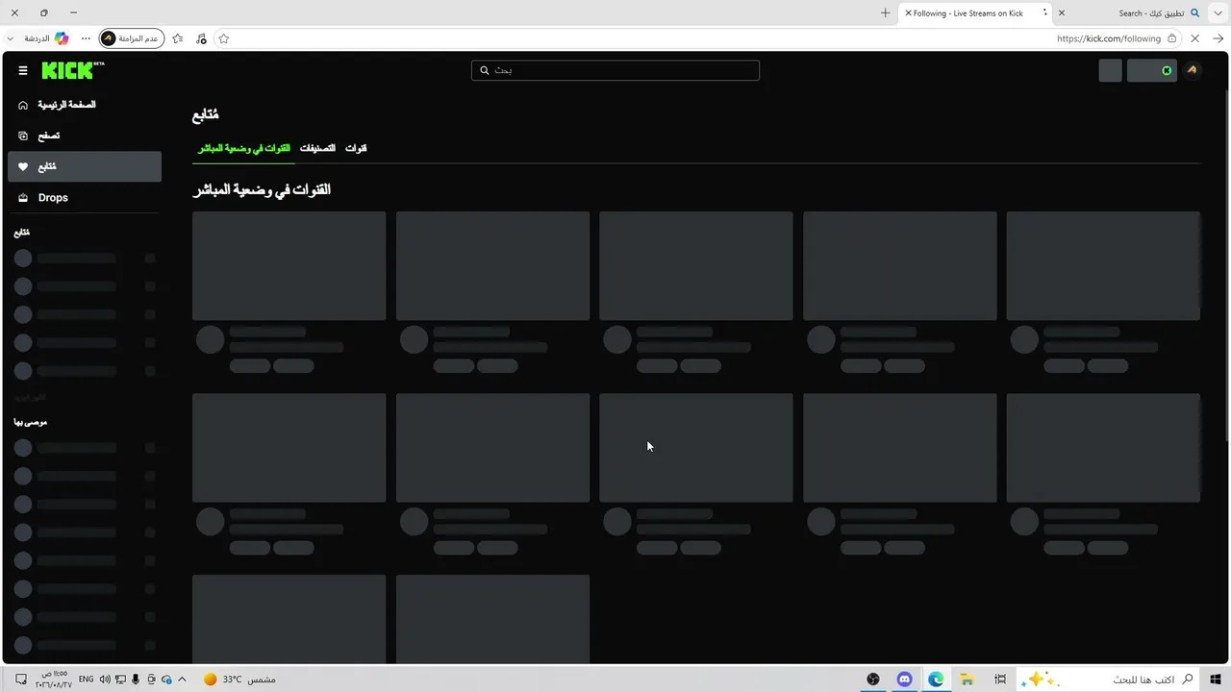Click the browser address bar URL
1231x692 pixels.
pos(1109,38)
